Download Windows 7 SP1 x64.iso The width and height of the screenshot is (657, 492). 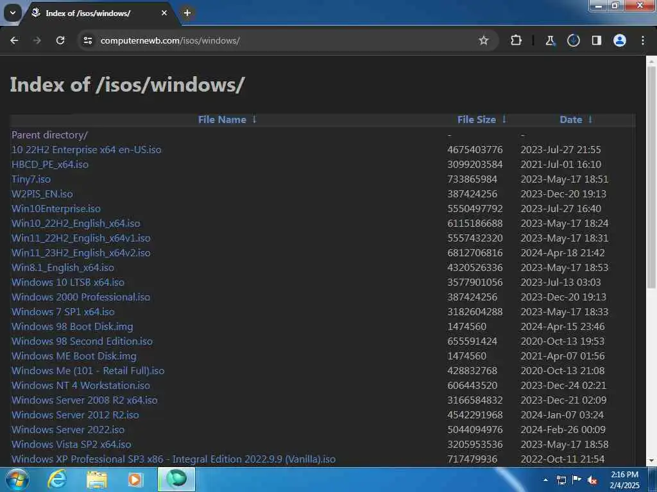(x=63, y=312)
